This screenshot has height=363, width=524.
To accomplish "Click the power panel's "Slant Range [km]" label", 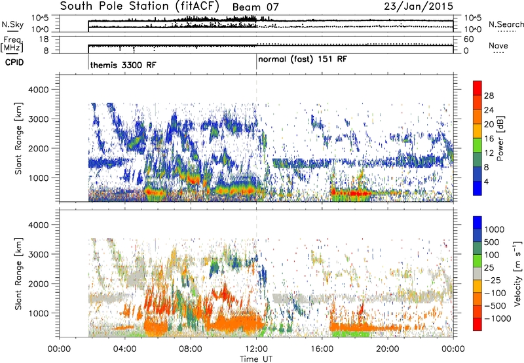I will (x=18, y=138).
